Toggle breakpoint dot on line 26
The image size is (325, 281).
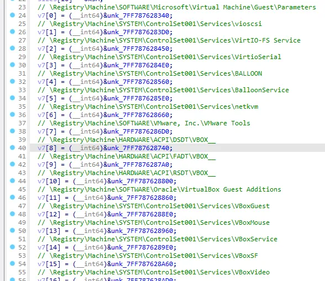point(12,31)
